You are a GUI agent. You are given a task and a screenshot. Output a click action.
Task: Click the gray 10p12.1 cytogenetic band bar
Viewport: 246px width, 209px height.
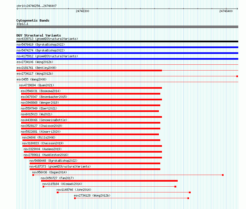127,27
